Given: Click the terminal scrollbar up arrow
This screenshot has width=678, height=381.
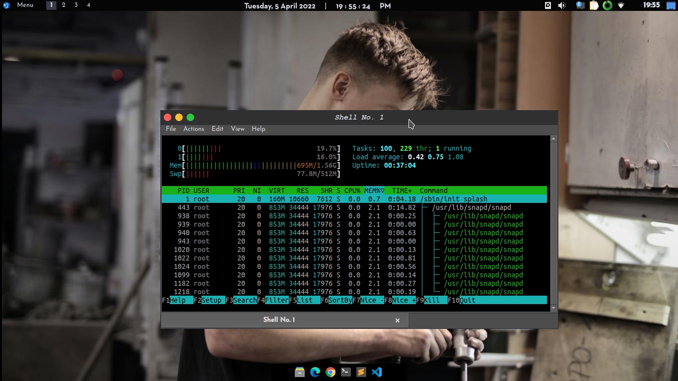Looking at the screenshot, I should tap(554, 139).
